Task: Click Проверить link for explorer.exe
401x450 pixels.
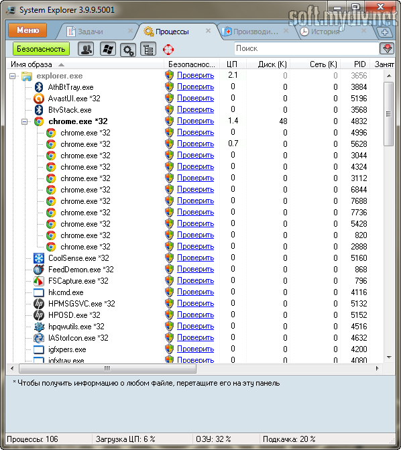Action: point(195,76)
